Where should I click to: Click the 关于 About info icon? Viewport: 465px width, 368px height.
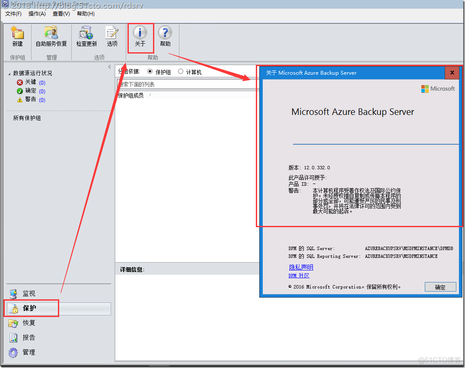point(140,32)
